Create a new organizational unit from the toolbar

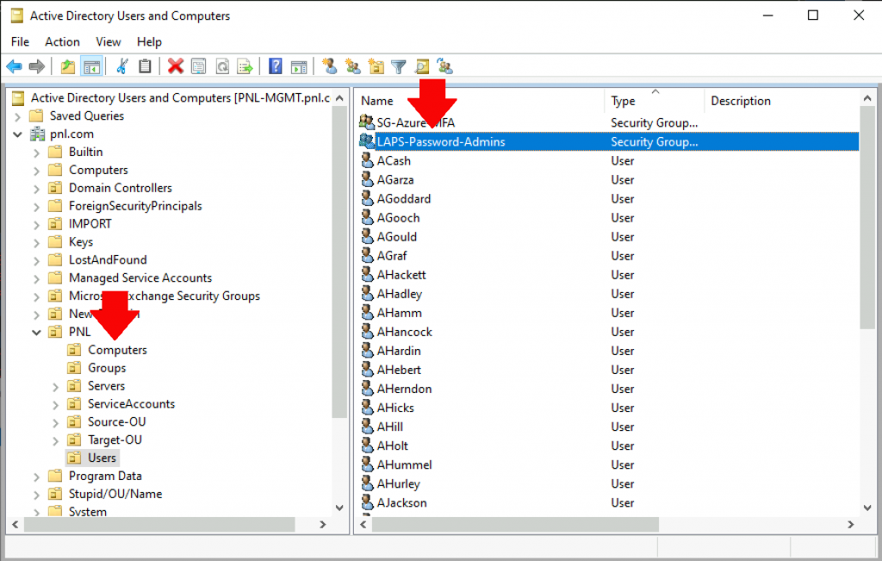[376, 66]
